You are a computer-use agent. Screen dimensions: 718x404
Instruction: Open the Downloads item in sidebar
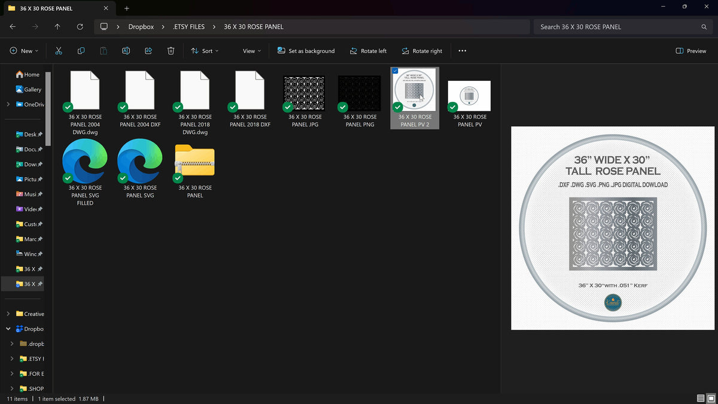coord(29,164)
